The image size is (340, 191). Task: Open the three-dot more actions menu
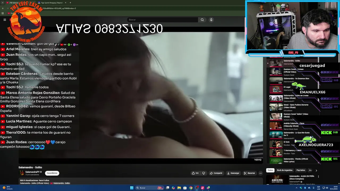[x=261, y=173]
